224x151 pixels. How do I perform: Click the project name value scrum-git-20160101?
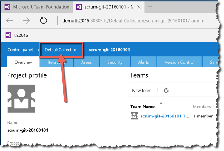pos(28,130)
